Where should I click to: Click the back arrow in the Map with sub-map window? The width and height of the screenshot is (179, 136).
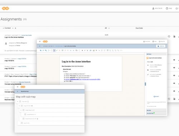point(18,91)
